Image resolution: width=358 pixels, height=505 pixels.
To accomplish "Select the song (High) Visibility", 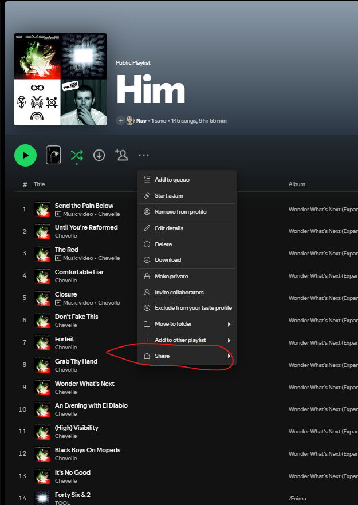I will click(x=76, y=428).
